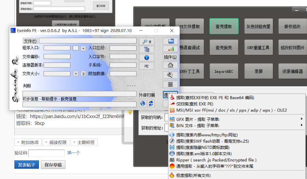Click the house home icon button
The width and height of the screenshot is (307, 179).
pos(171,65)
